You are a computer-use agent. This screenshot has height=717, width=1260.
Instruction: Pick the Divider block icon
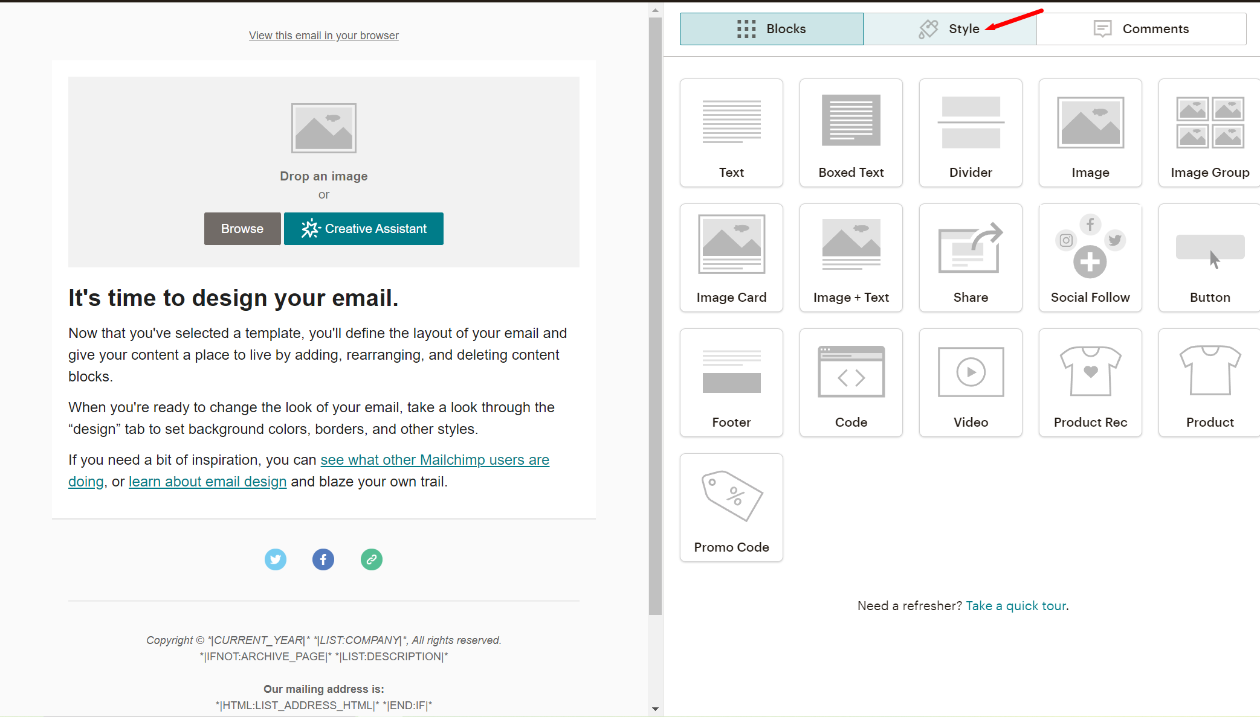pos(971,133)
